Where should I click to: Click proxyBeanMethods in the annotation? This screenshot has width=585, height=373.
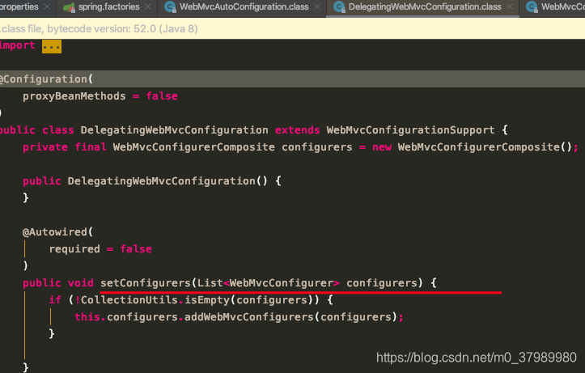pos(74,96)
